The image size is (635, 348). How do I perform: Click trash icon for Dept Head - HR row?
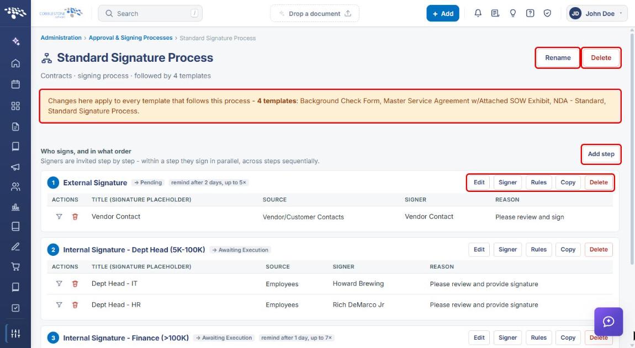pos(75,304)
